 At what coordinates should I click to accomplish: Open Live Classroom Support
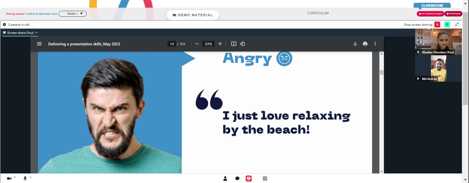[x=430, y=14]
